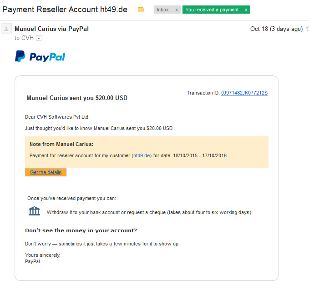The height and width of the screenshot is (290, 309).
Task: Click the email subject 'Payment Reseller Account ht49.de'
Action: tap(65, 10)
